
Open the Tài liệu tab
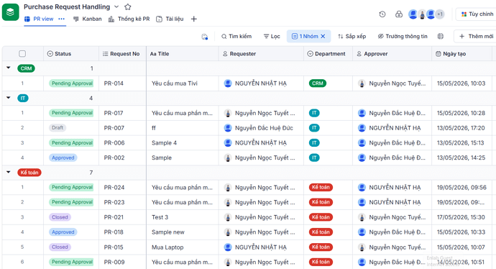pos(170,19)
